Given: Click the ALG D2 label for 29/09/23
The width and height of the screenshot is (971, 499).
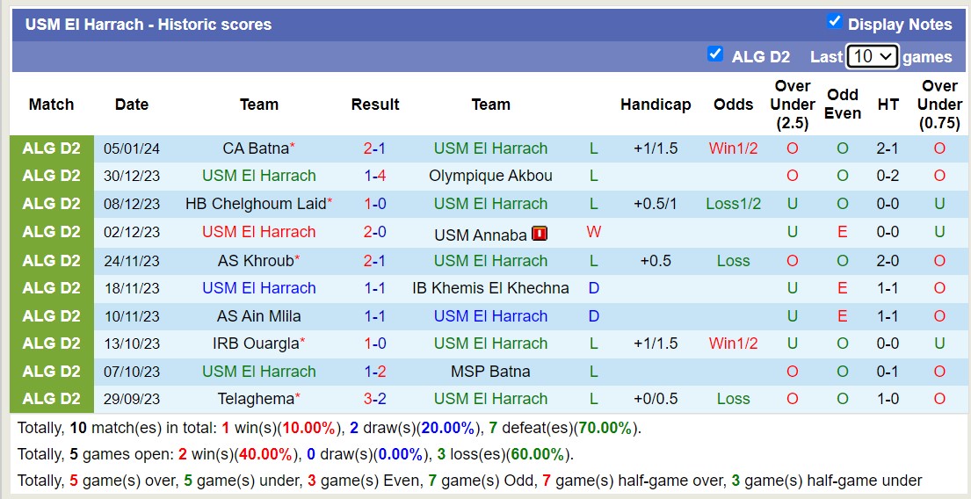Looking at the screenshot, I should coord(52,399).
